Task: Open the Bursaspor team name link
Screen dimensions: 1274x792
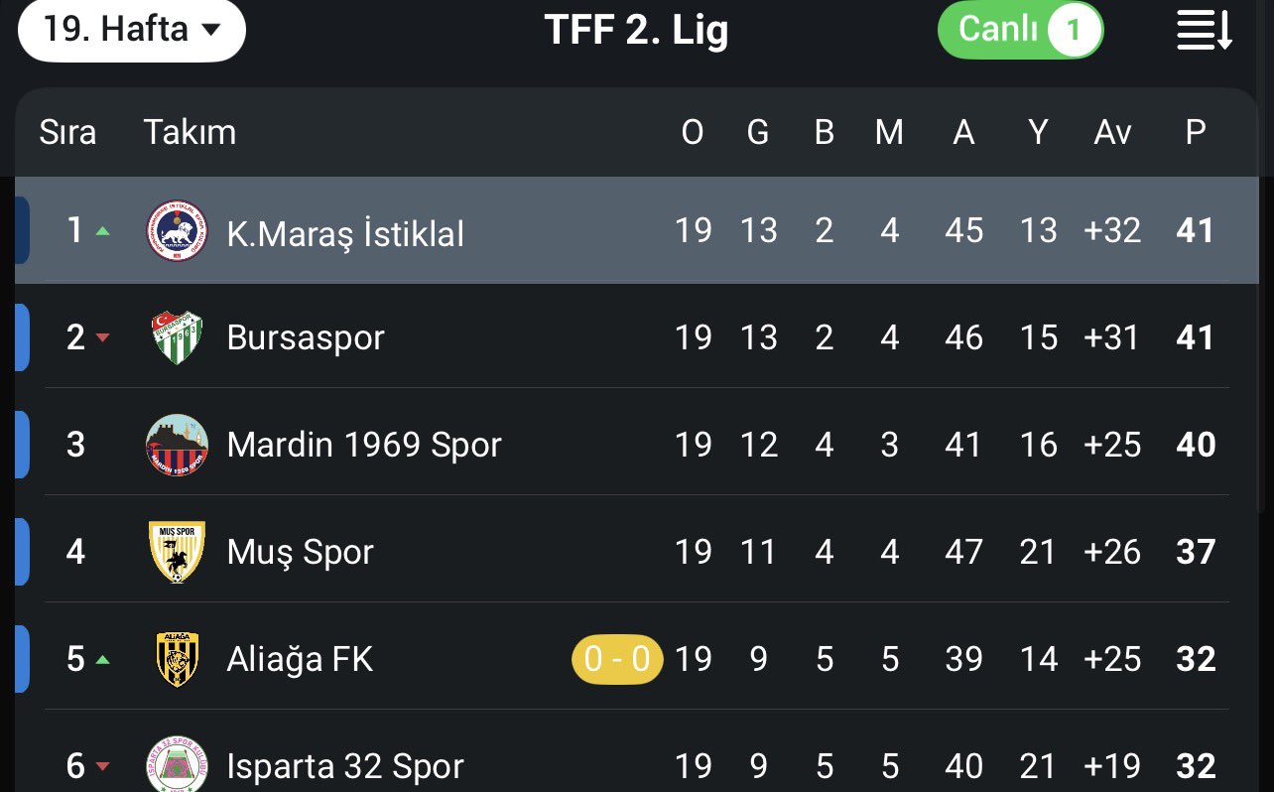Action: 306,337
